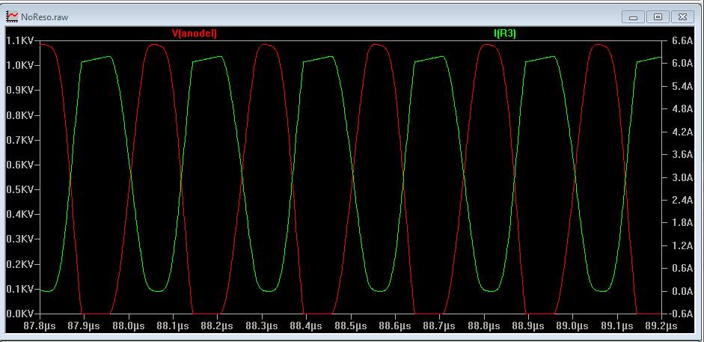The image size is (704, 342).
Task: Click the 89.1µs time axis label
Action: coord(617,326)
